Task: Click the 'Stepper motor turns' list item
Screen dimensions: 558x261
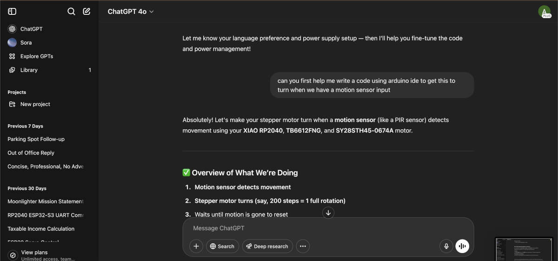Action: (x=270, y=201)
